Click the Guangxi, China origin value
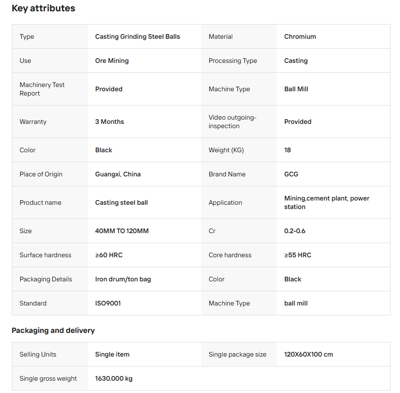 (118, 174)
